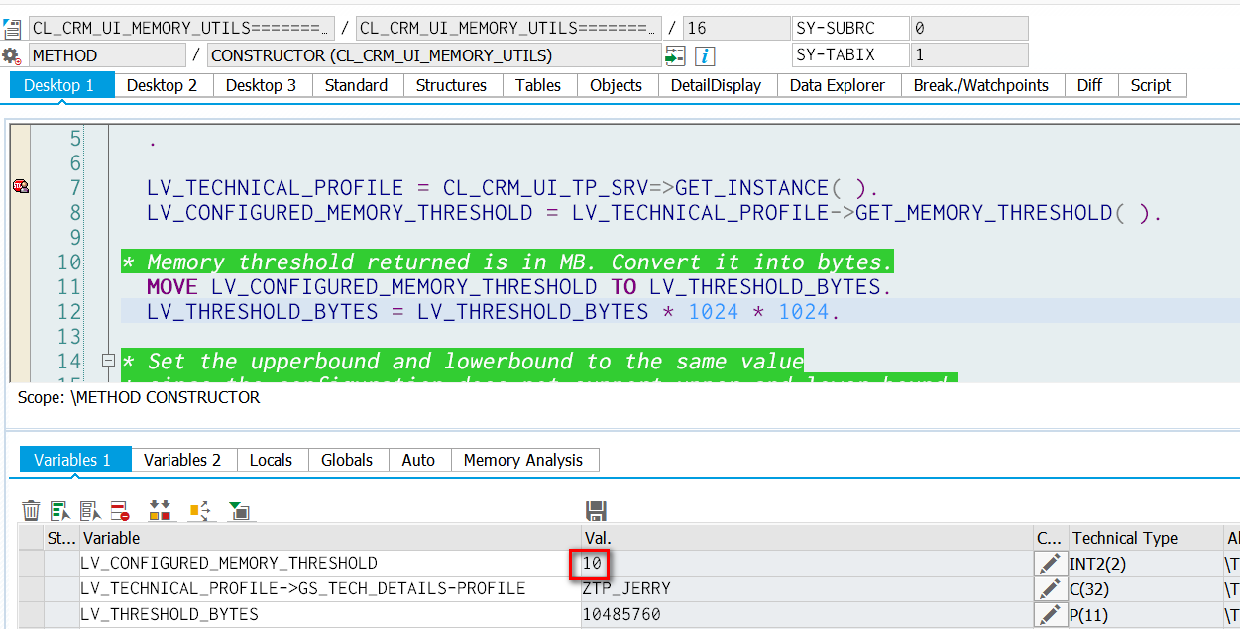This screenshot has width=1240, height=629.
Task: Select LV_TECHNICAL_PROFILE->GS_TECH_DETAILS-PROFILE variable cell
Action: pos(329,588)
